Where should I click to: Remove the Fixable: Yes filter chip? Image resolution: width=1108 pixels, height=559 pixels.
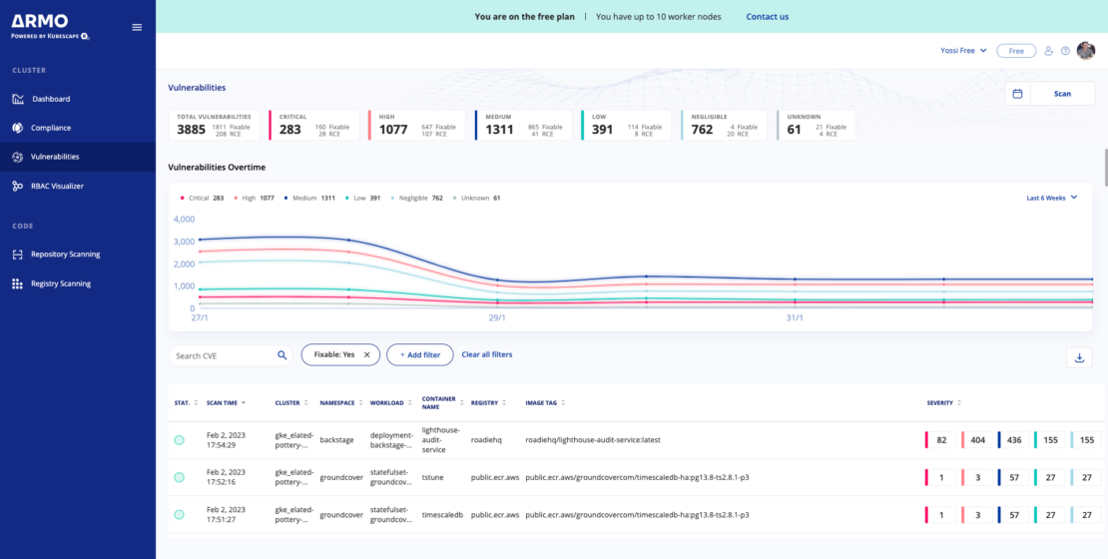click(366, 354)
